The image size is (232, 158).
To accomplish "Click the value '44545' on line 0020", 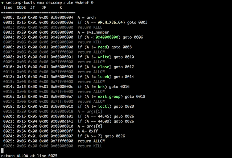I will pos(103,116).
